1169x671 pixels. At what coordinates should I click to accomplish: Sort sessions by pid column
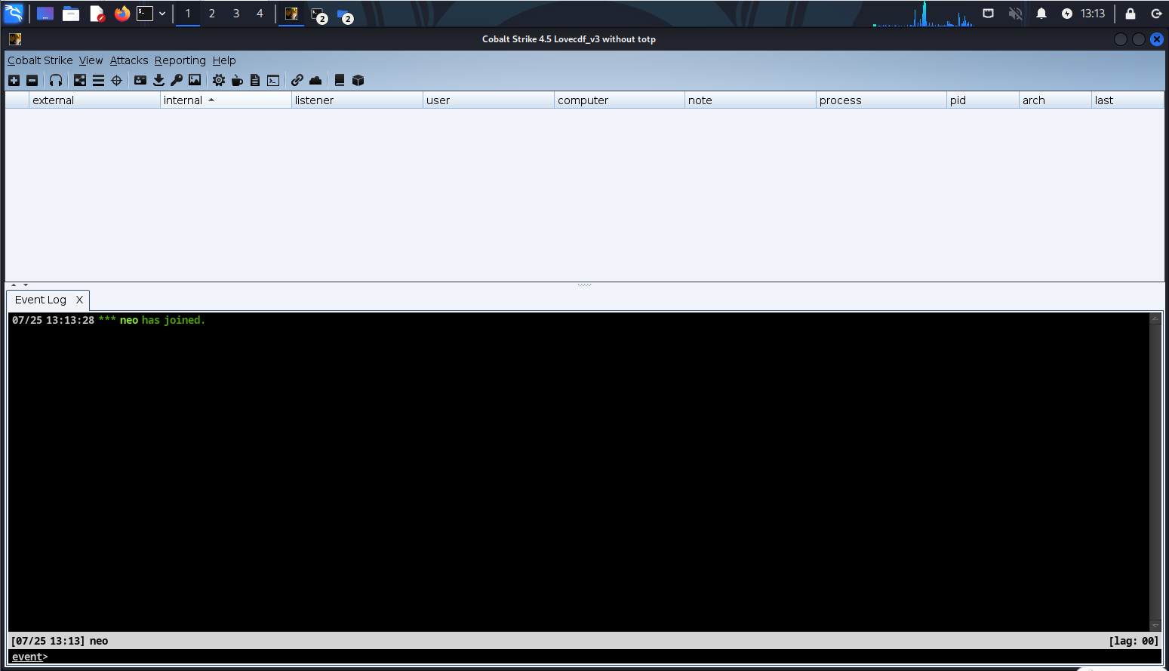[x=983, y=100]
